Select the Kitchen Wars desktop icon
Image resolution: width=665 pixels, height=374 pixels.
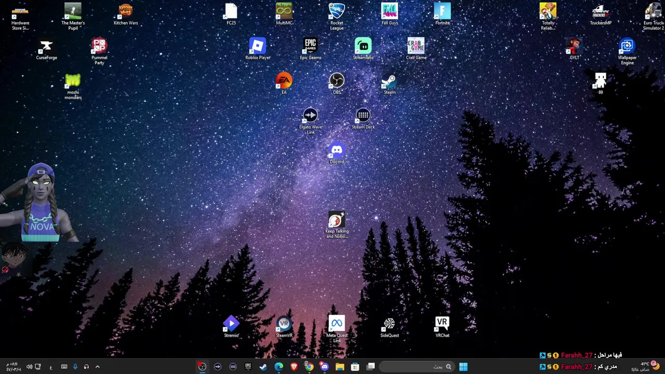pos(126,15)
